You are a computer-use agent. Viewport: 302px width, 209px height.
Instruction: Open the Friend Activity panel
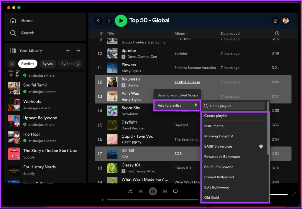275,21
